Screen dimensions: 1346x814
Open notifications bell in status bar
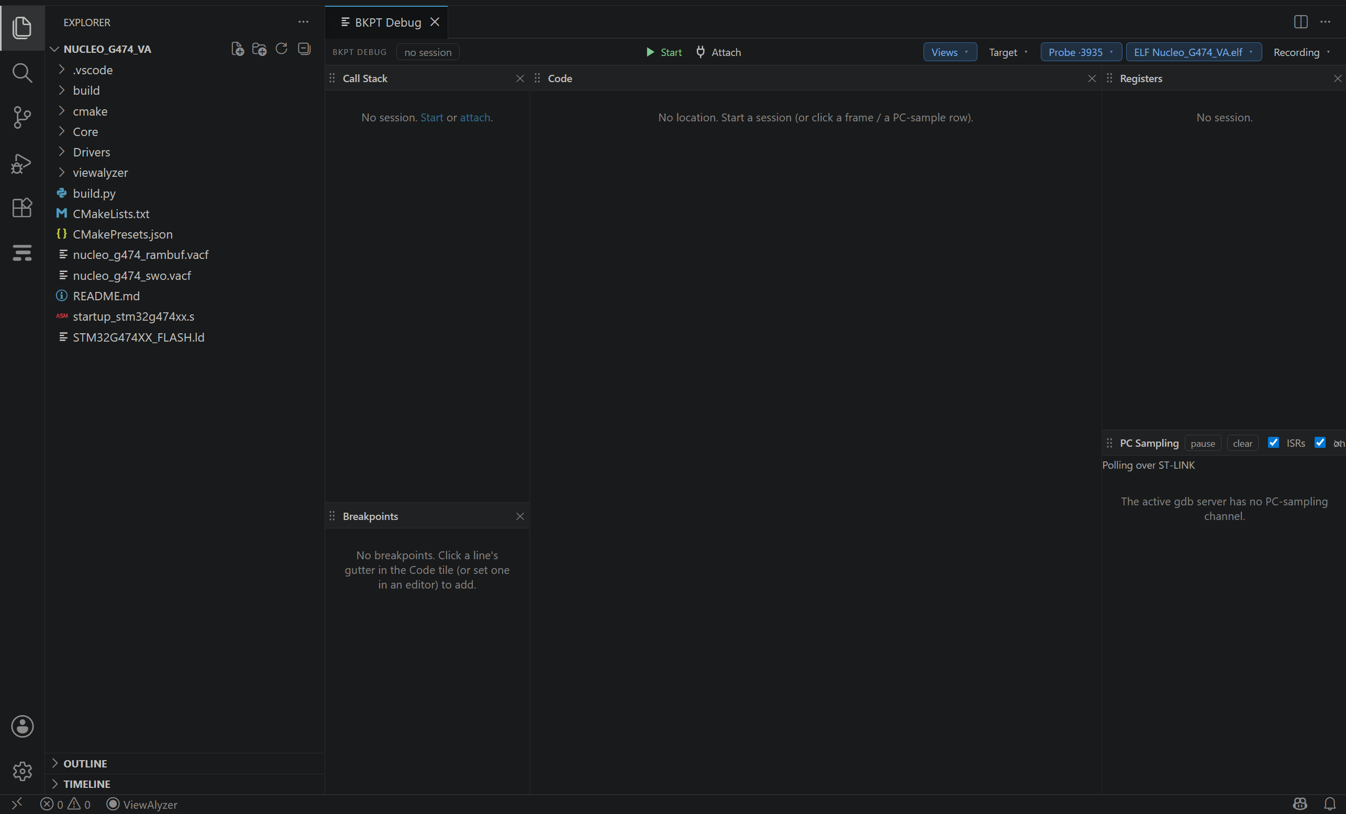pyautogui.click(x=1330, y=804)
